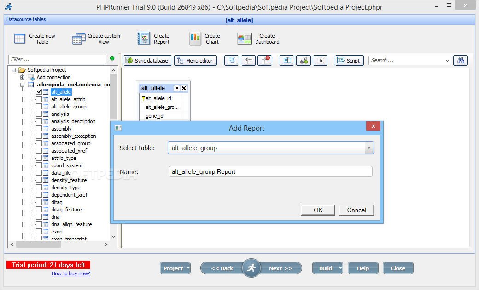Open the How to buy now link
479x290 pixels.
(x=71, y=273)
